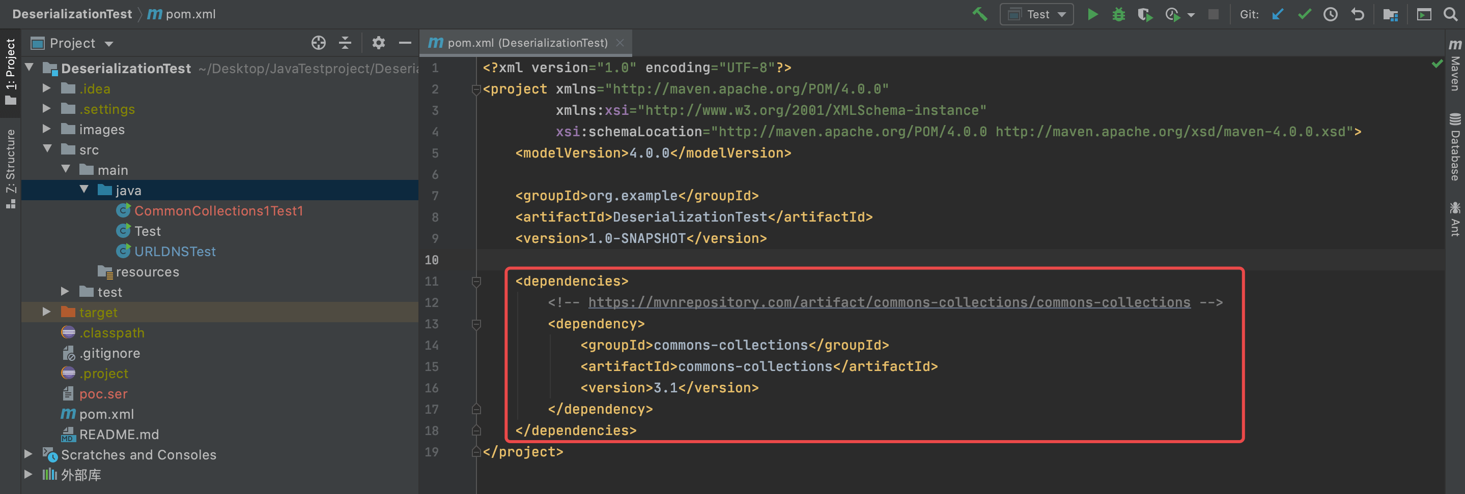The width and height of the screenshot is (1465, 494).
Task: Open Project panel settings gear
Action: (x=378, y=43)
